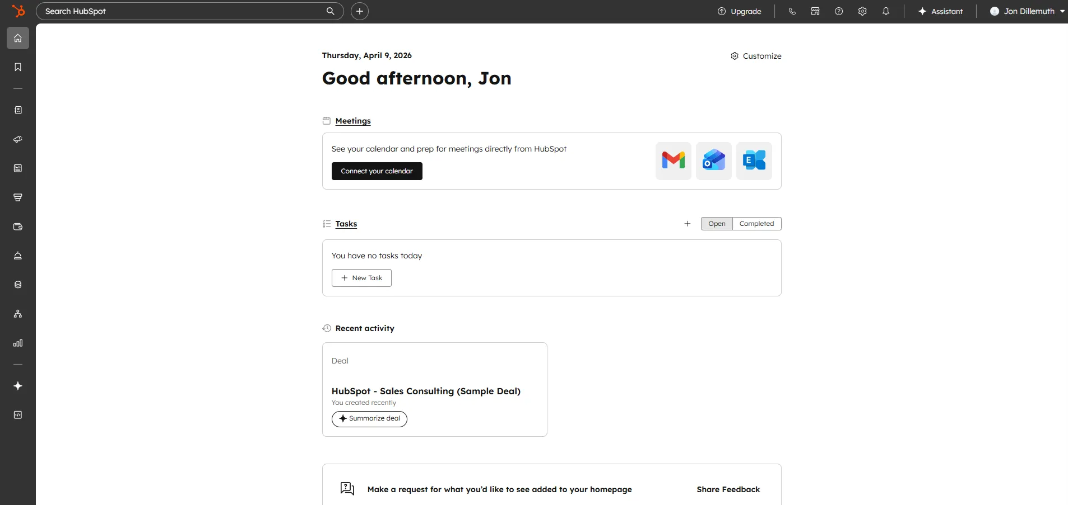Open the Sales funnel section in the sidebar
The image size is (1068, 505).
tap(18, 197)
